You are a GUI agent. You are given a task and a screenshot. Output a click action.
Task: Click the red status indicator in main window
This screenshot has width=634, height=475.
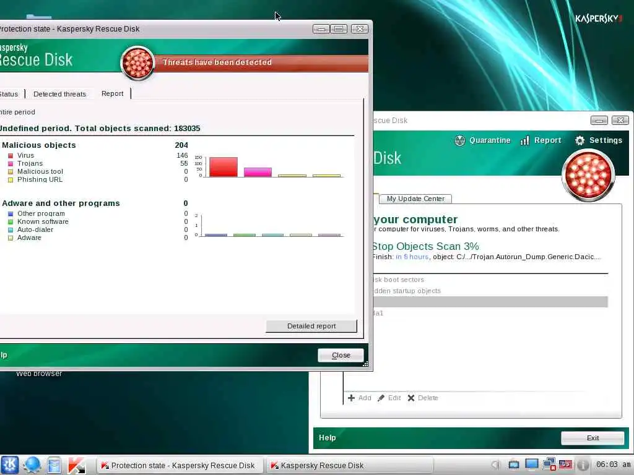click(x=588, y=175)
